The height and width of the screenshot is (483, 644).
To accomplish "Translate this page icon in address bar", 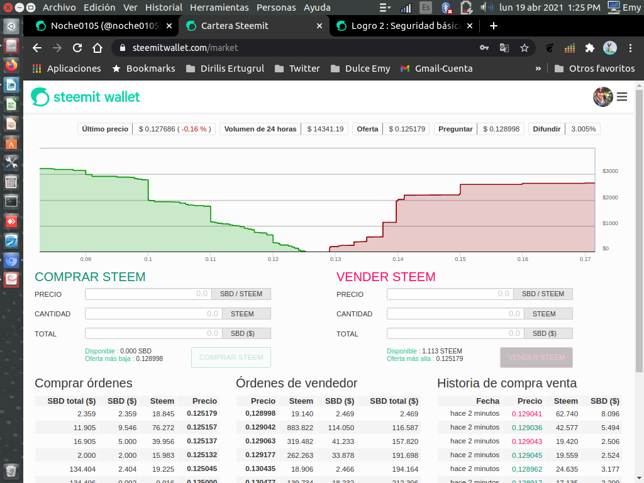I will point(504,48).
